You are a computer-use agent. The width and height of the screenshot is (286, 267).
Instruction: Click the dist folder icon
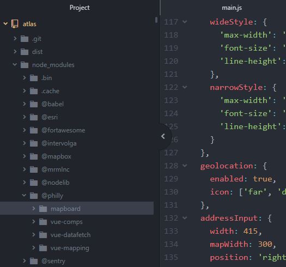pos(25,52)
